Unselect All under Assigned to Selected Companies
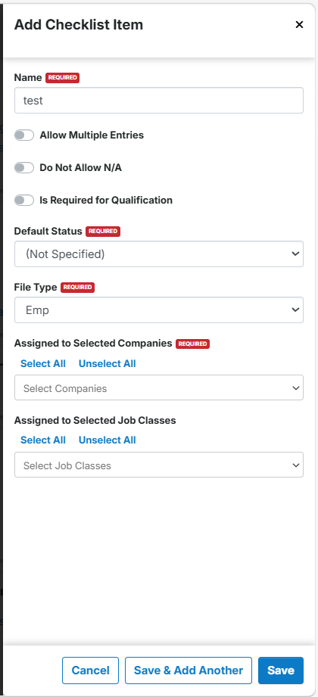The width and height of the screenshot is (318, 697). click(108, 363)
